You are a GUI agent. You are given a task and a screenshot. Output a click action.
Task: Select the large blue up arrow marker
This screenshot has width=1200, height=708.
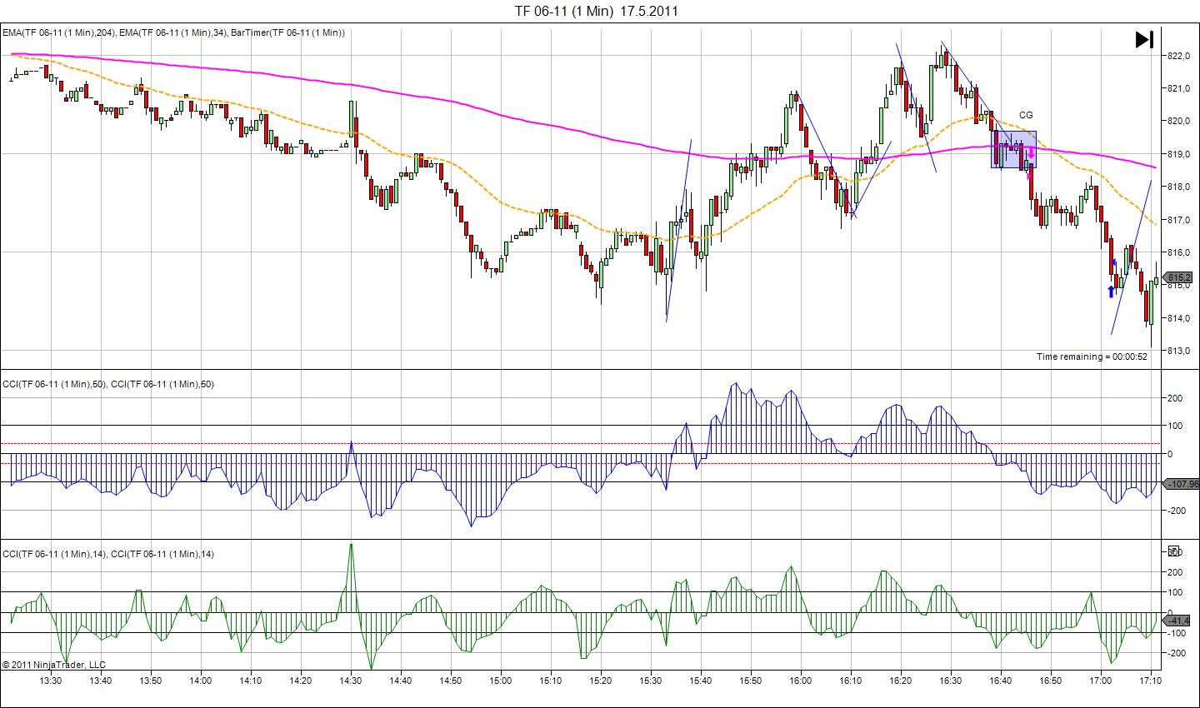[1111, 291]
